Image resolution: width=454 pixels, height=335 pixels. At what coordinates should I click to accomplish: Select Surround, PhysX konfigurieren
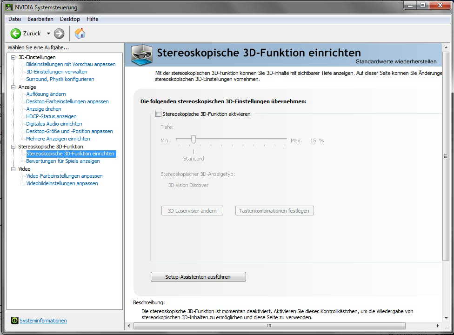[60, 79]
